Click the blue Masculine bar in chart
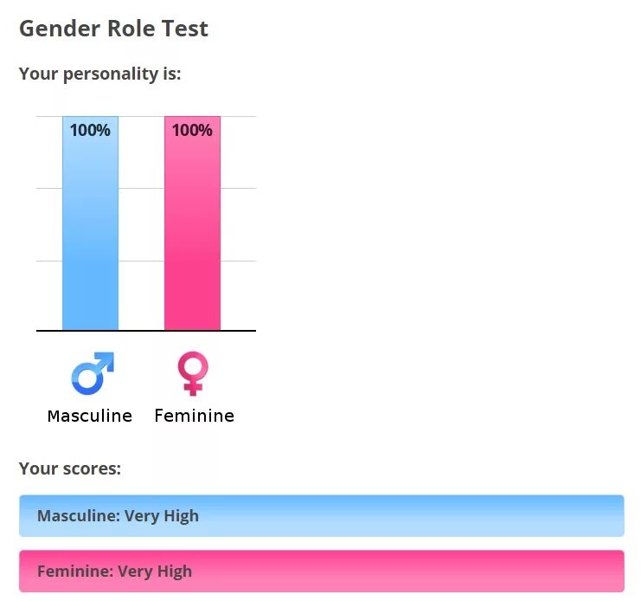641x601 pixels. pyautogui.click(x=90, y=223)
